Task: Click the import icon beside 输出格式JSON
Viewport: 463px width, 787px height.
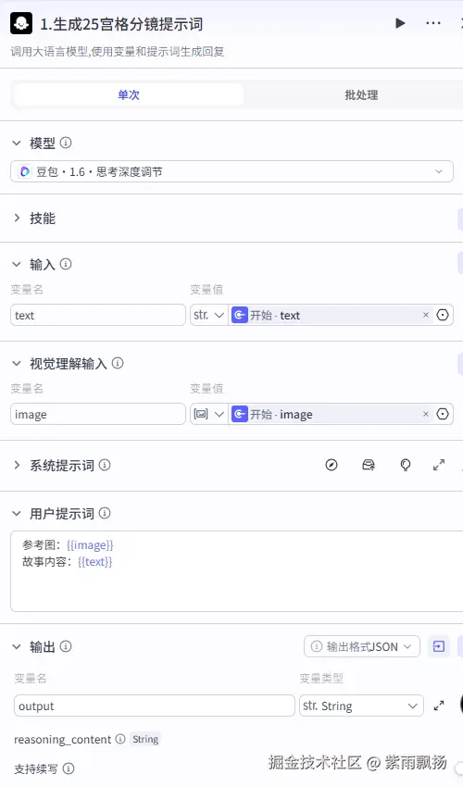Action: click(438, 646)
